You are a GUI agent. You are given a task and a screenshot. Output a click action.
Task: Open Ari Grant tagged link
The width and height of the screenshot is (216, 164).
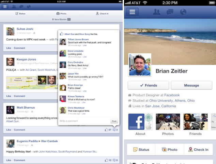click(x=31, y=70)
